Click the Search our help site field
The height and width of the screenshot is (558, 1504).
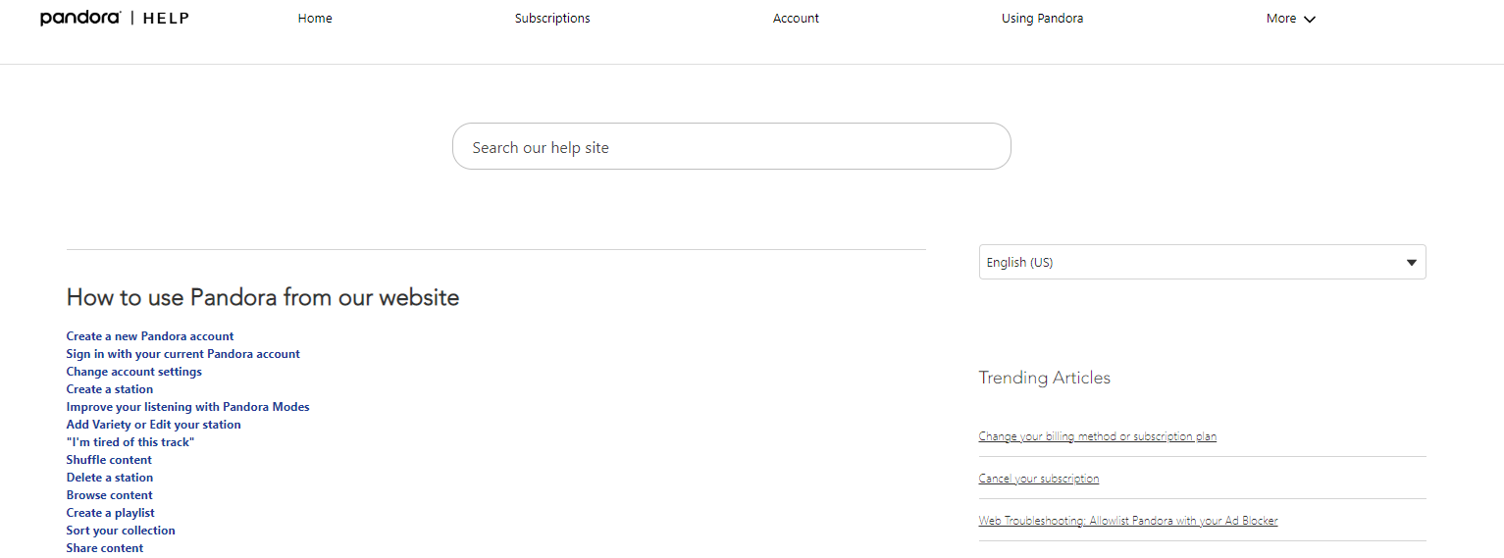[731, 147]
